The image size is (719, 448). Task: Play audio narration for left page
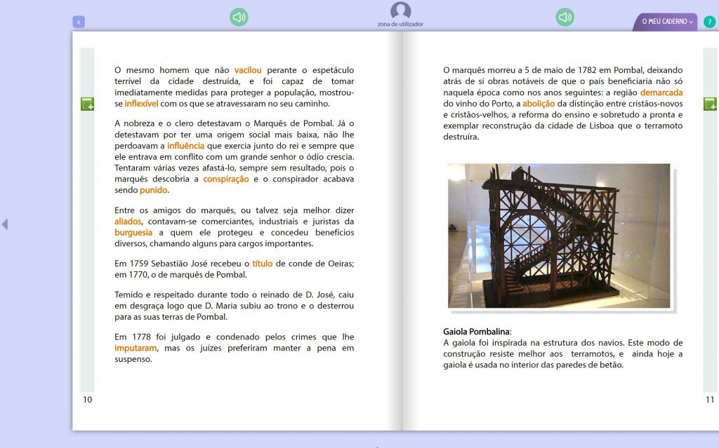click(239, 18)
